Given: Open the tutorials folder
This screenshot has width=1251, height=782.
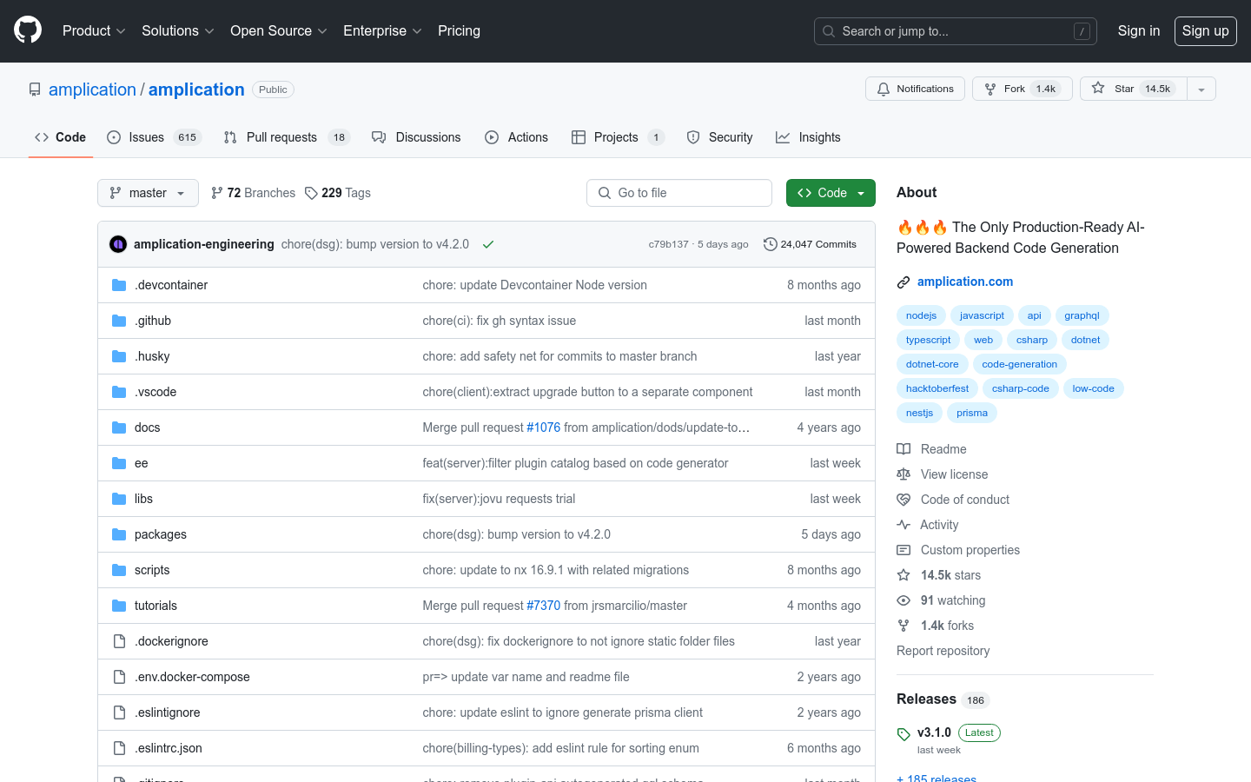Looking at the screenshot, I should (156, 606).
